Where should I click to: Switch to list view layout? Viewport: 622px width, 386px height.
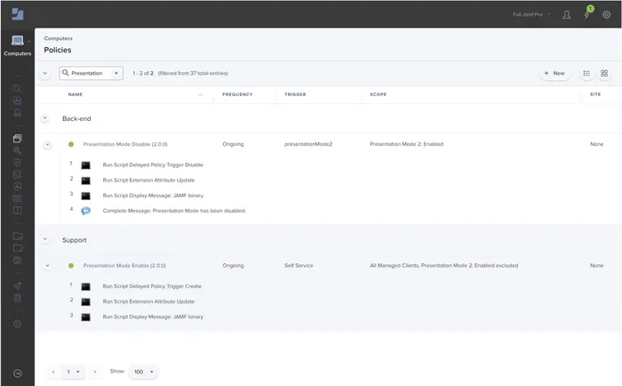(x=586, y=73)
